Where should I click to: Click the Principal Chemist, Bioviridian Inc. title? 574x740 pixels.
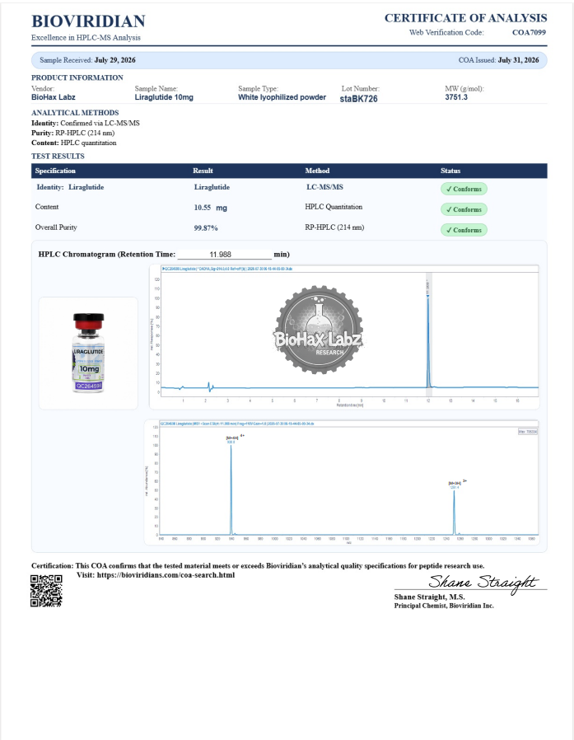click(444, 606)
